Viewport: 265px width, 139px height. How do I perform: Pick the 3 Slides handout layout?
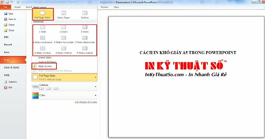(85, 29)
